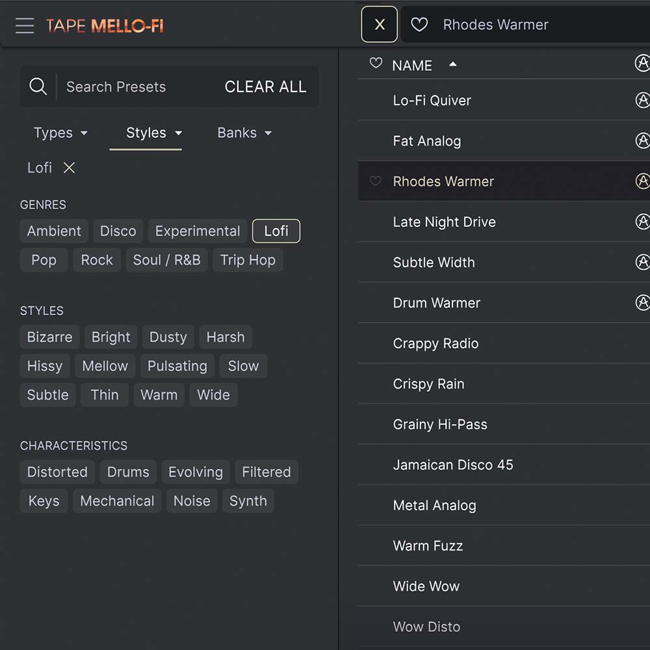Image resolution: width=650 pixels, height=650 pixels.
Task: Open the Styles dropdown
Action: [154, 133]
